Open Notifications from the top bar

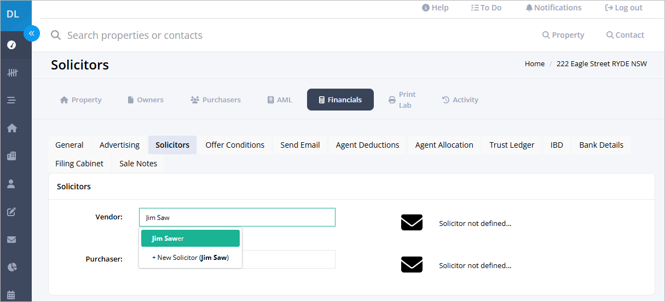click(553, 8)
